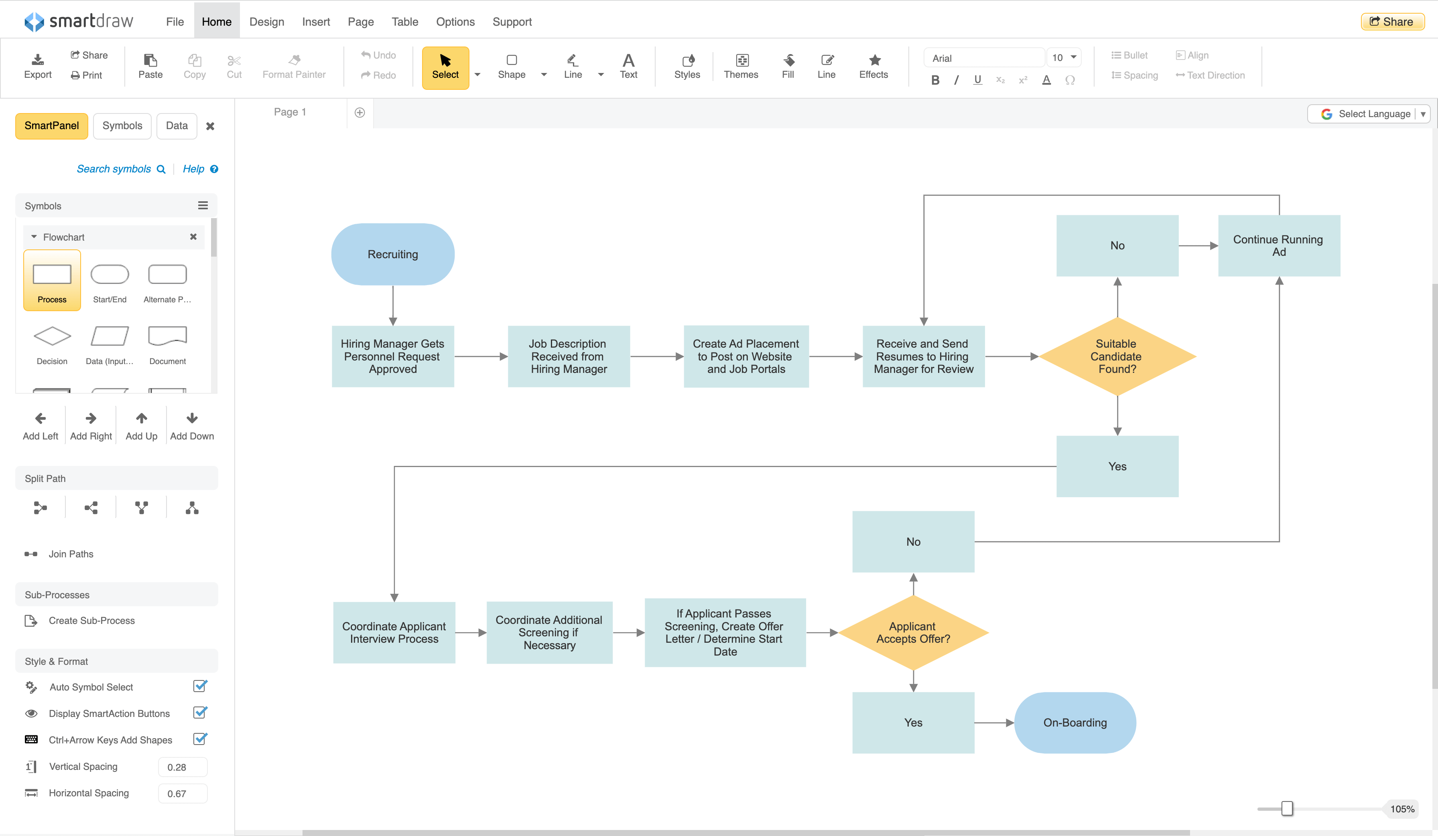Image resolution: width=1438 pixels, height=836 pixels.
Task: Apply Underline formatting
Action: tap(977, 81)
